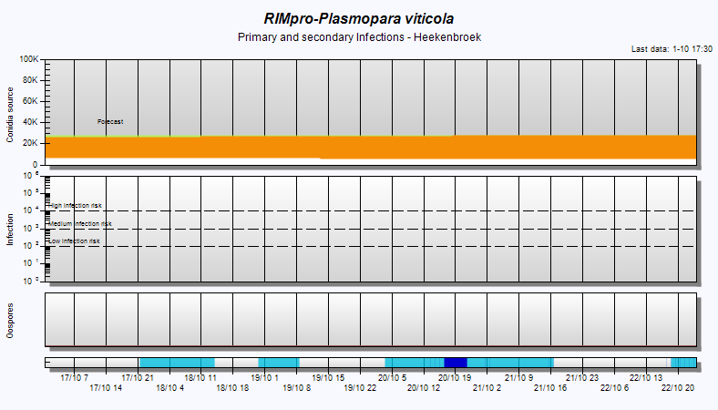This screenshot has height=410, width=718.
Task: Click the 17/10 14 time axis label
Action: pos(106,388)
